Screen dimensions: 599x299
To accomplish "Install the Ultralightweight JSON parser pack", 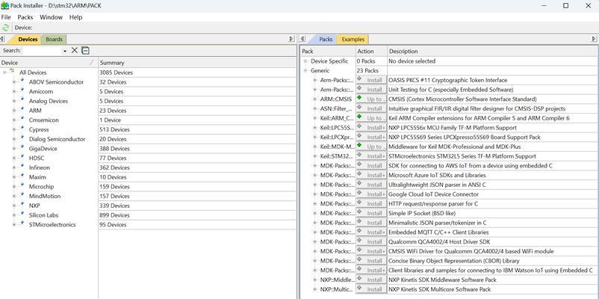I will click(371, 185).
